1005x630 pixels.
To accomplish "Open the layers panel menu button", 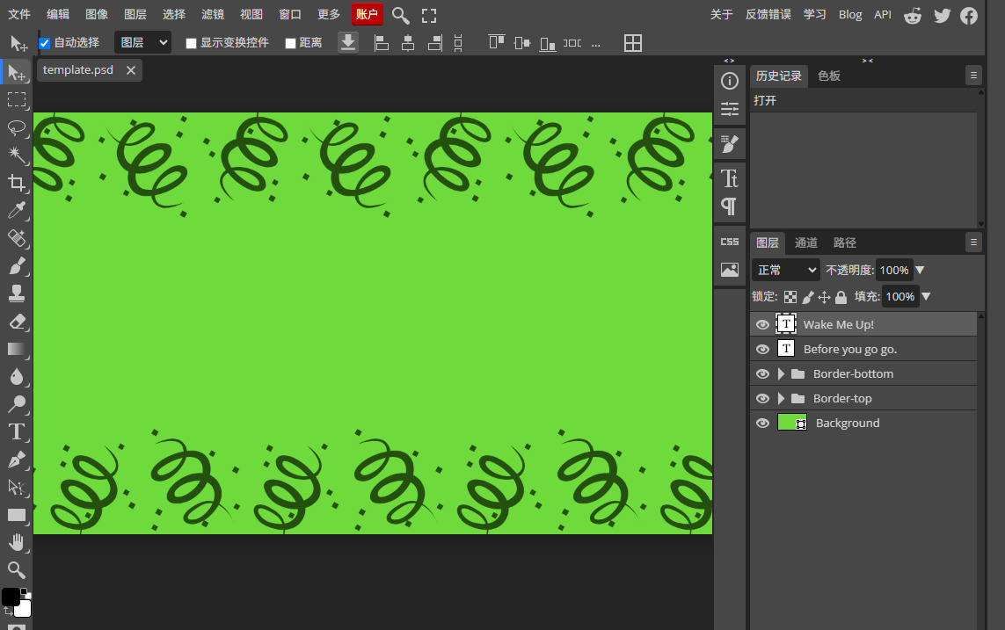I will 973,243.
